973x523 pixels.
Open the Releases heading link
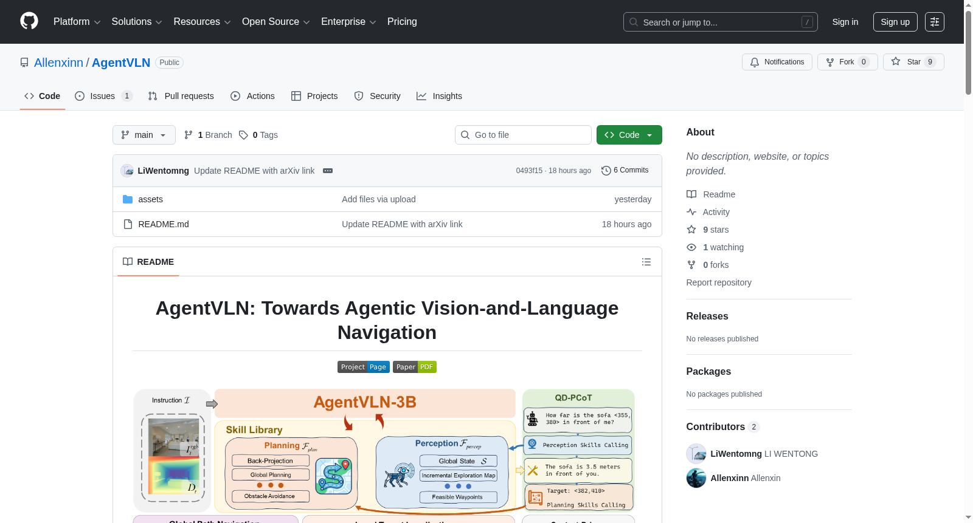click(707, 316)
